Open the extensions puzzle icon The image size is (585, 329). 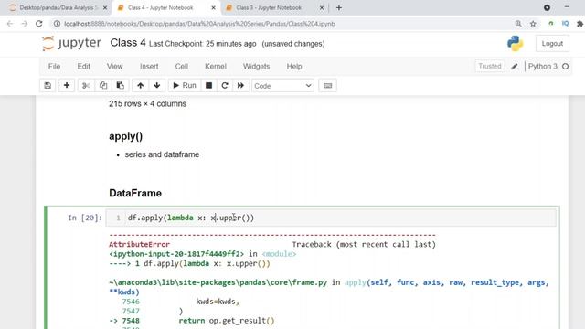(580, 24)
